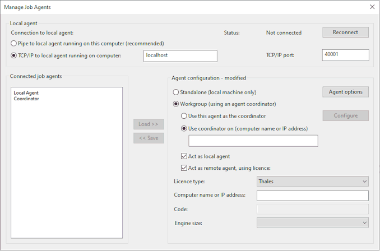
Task: Toggle Act as remote agent checkbox
Action: [x=184, y=168]
